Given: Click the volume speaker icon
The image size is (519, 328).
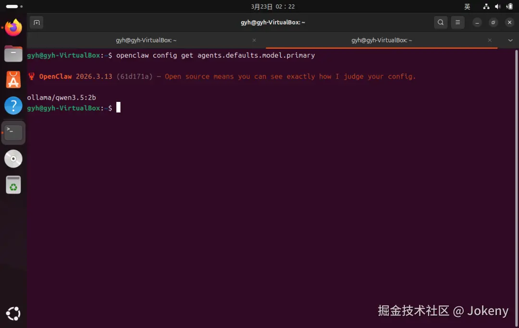Looking at the screenshot, I should click(x=497, y=6).
